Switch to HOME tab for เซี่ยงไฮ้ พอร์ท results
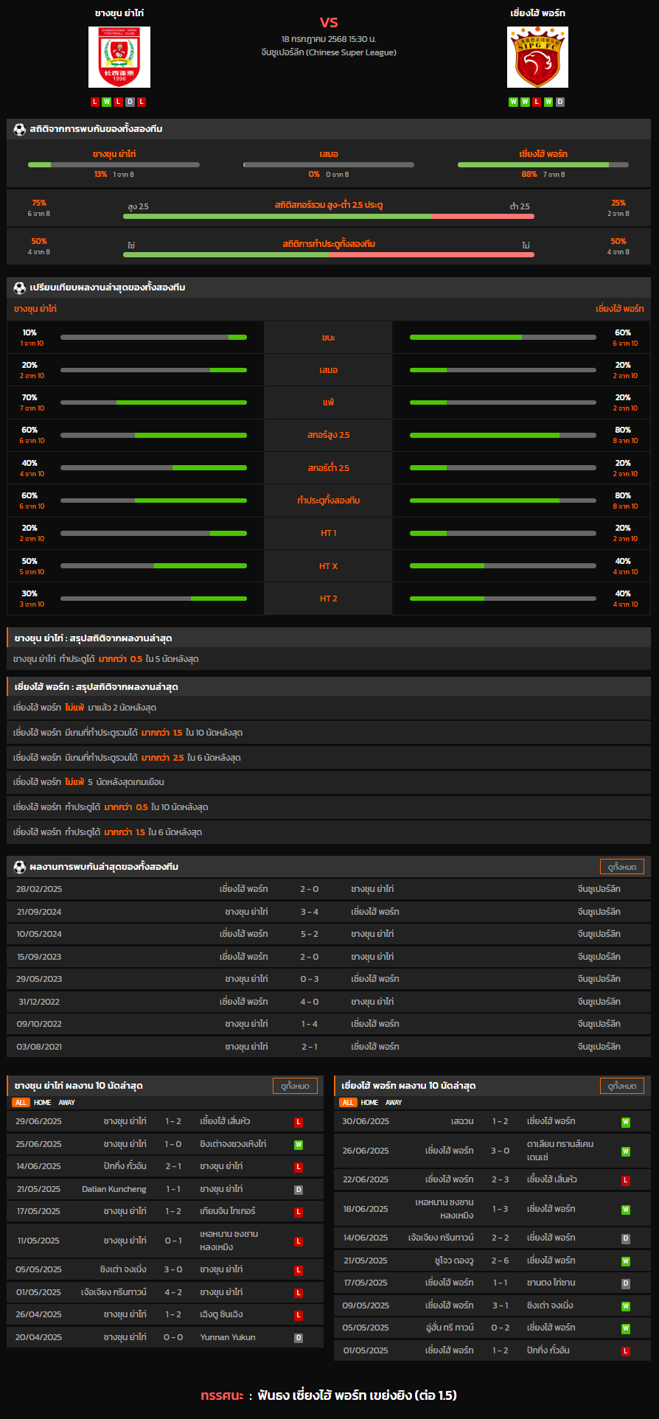This screenshot has width=659, height=1419. (370, 1103)
